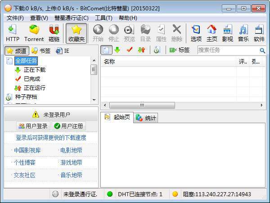Image resolution: width=270 pixels, height=203 pixels.
Task: Click the 标签 tags button
Action: click(180, 50)
